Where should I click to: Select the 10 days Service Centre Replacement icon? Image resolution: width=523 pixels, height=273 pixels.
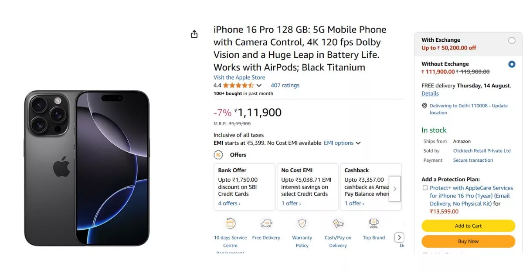coord(230,224)
